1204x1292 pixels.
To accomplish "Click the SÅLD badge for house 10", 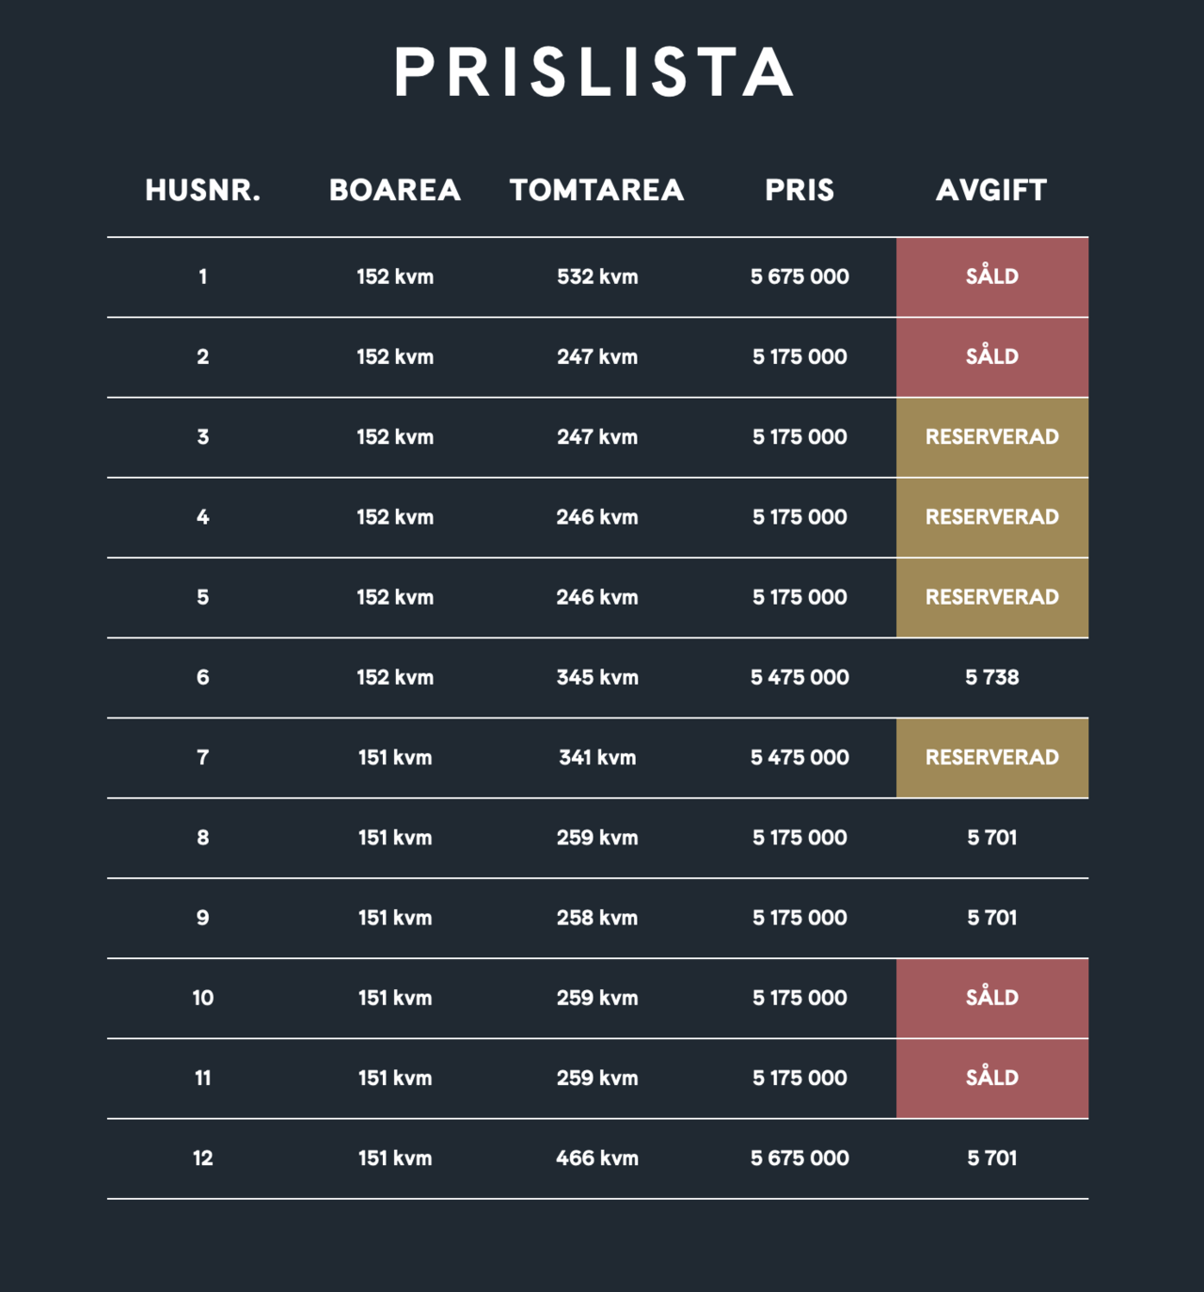I will pyautogui.click(x=992, y=999).
